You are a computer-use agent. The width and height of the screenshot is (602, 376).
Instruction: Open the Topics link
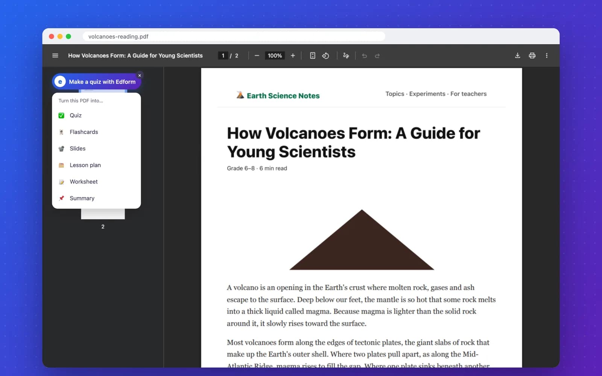395,94
